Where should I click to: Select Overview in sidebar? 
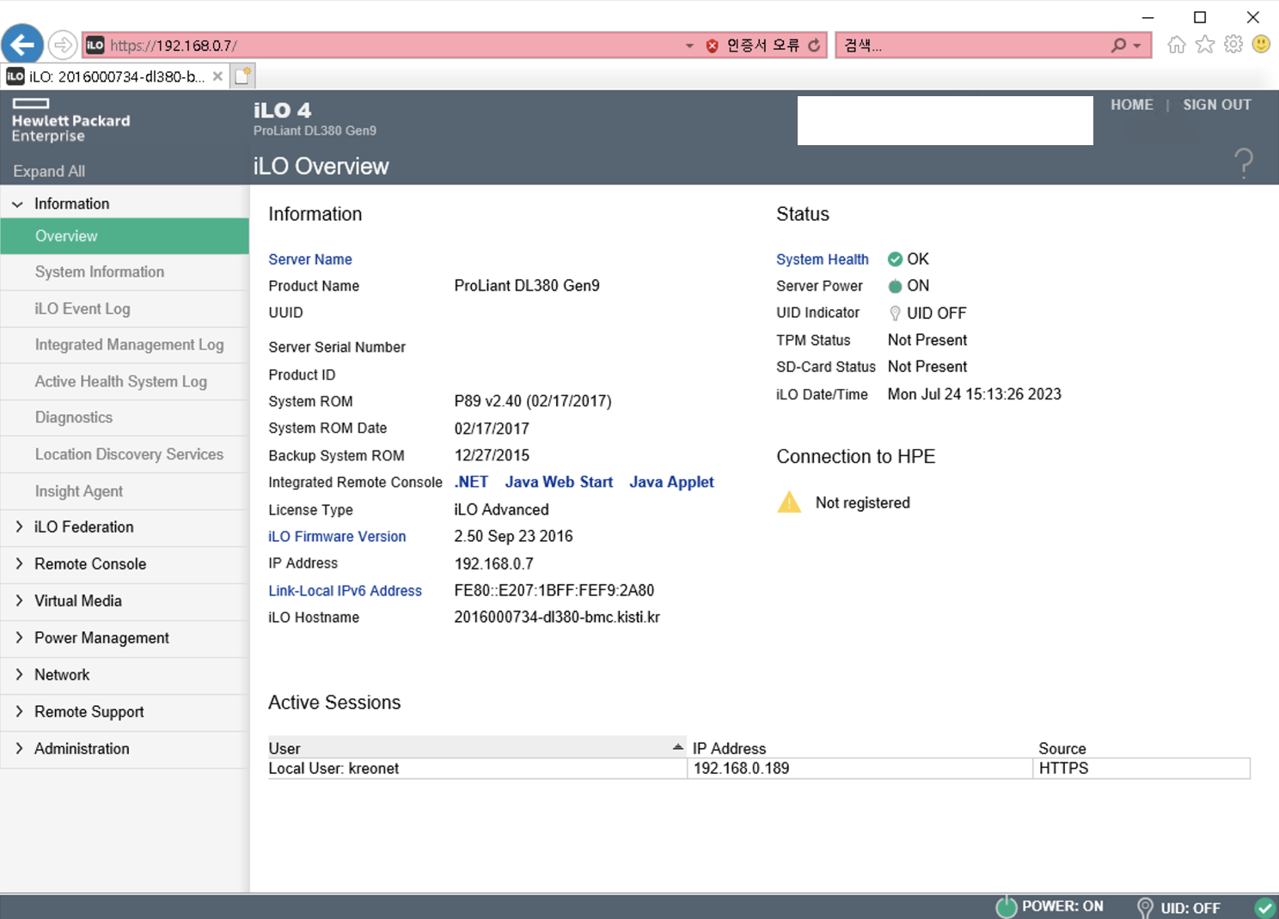125,236
